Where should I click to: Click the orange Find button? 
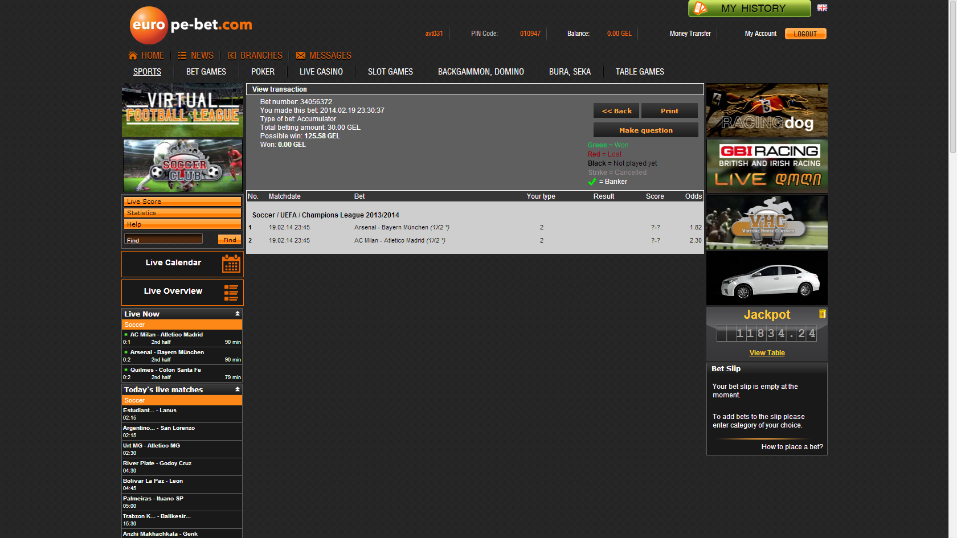(x=230, y=240)
